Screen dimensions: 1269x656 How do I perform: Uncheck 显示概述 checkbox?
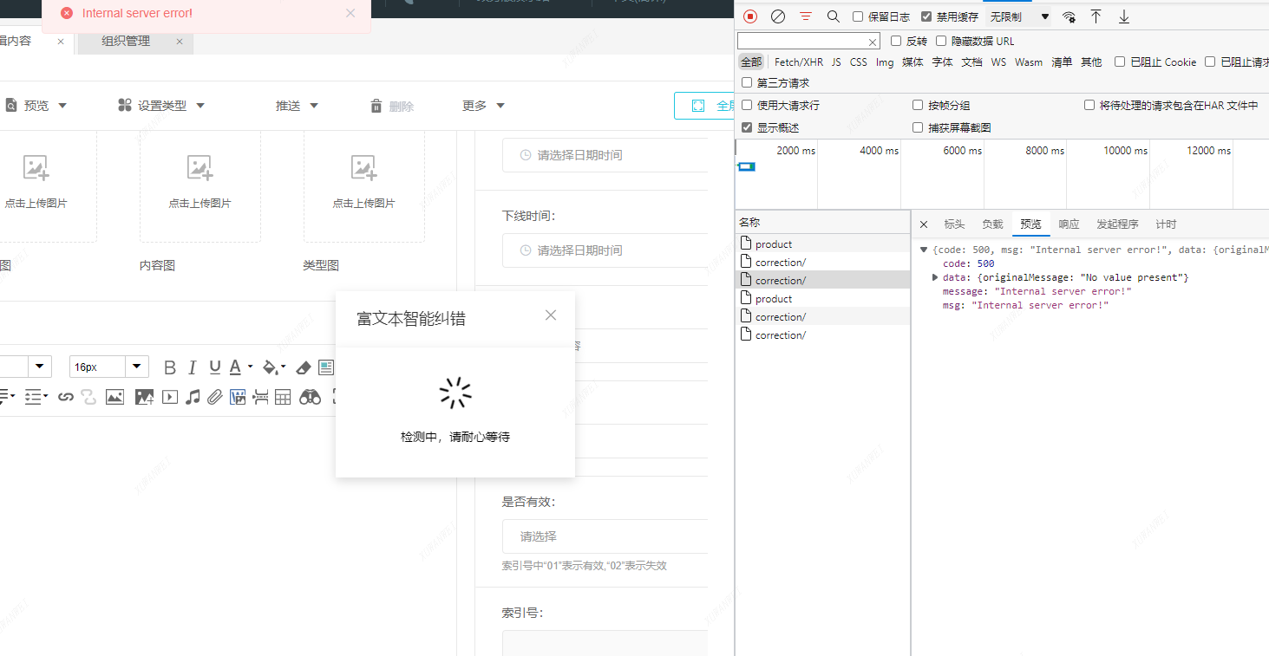pos(747,127)
